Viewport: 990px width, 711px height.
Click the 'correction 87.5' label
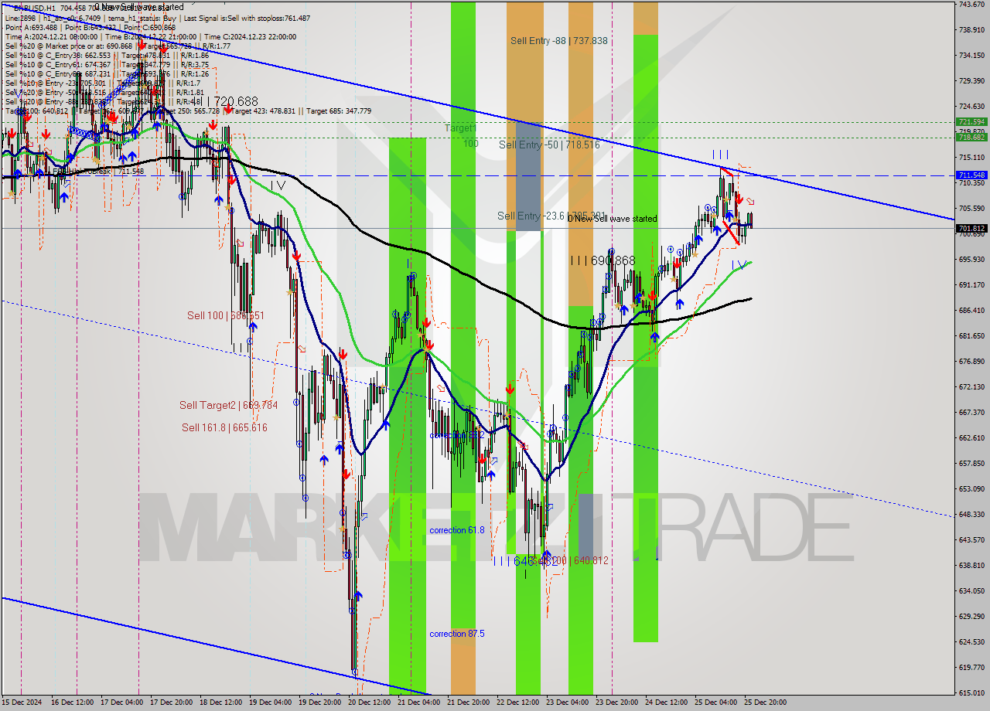(x=457, y=634)
